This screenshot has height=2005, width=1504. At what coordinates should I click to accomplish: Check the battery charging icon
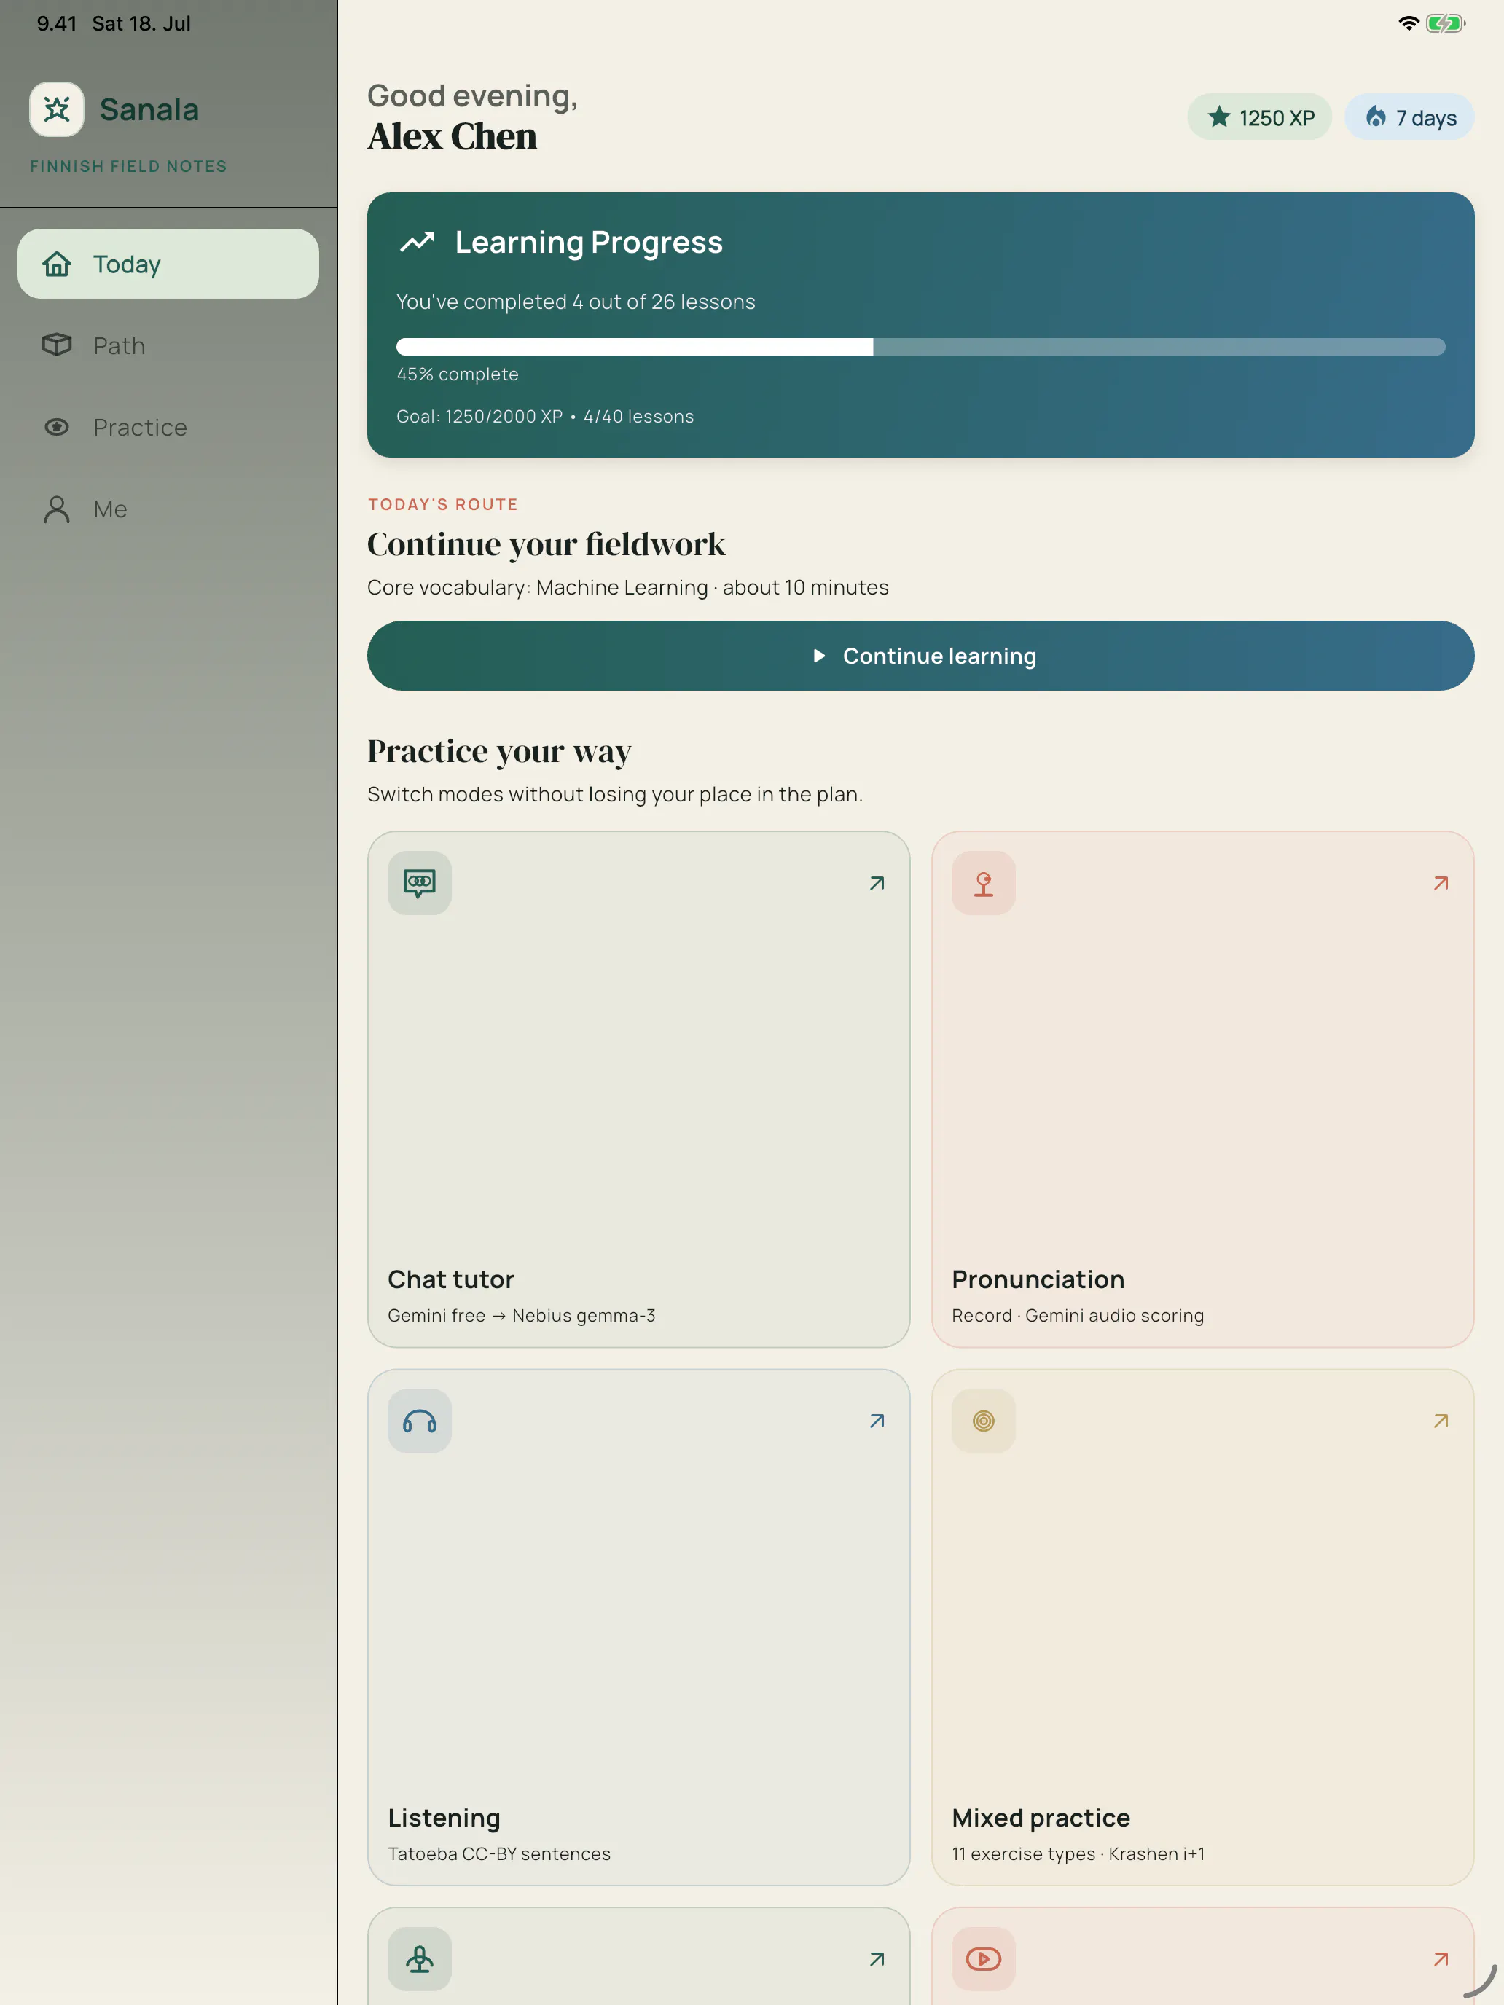click(1445, 23)
